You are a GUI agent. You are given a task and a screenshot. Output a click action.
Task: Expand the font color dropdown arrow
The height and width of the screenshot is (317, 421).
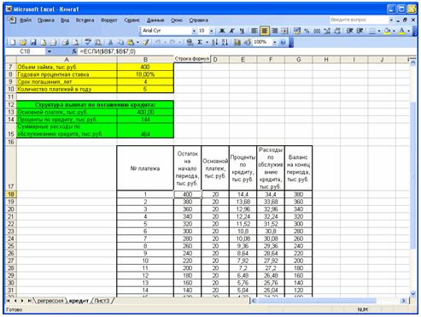point(409,31)
